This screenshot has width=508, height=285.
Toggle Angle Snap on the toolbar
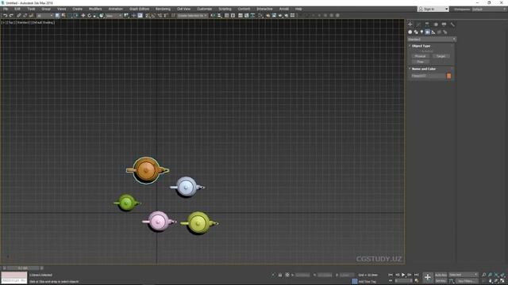(153, 16)
